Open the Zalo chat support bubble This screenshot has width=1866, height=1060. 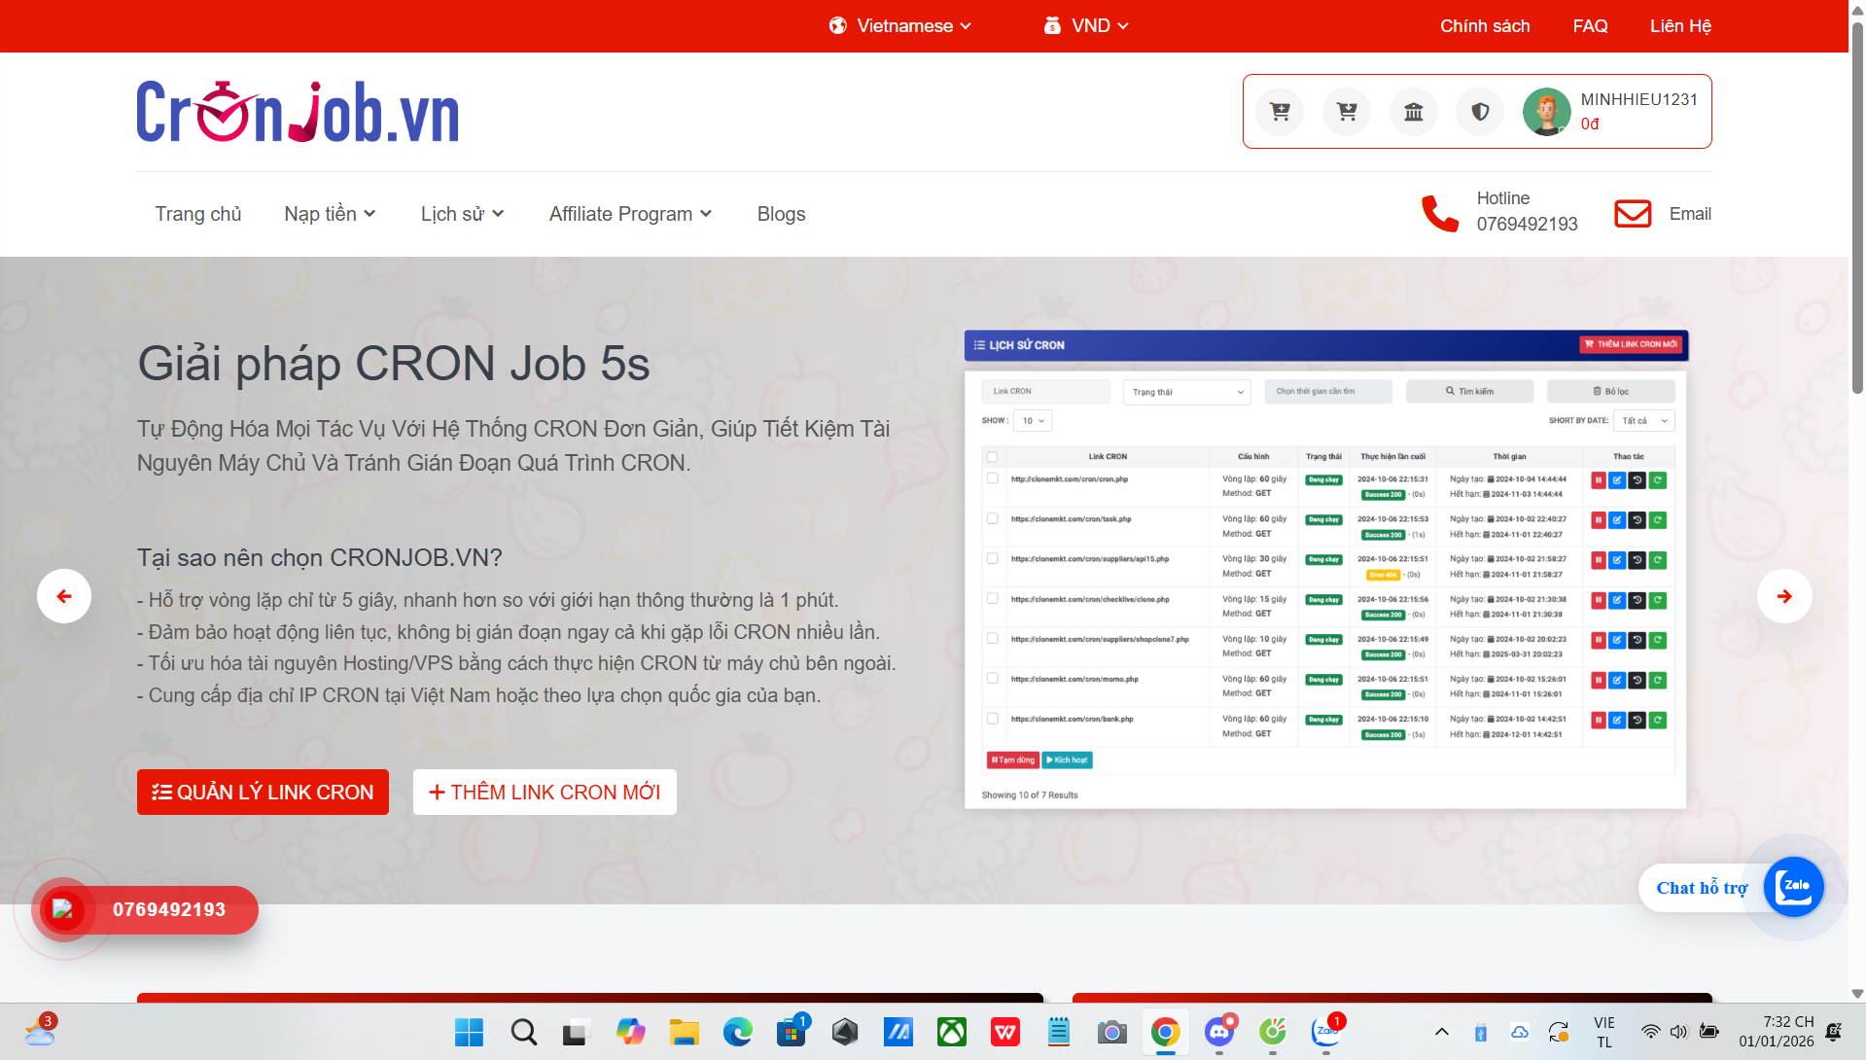click(1793, 886)
